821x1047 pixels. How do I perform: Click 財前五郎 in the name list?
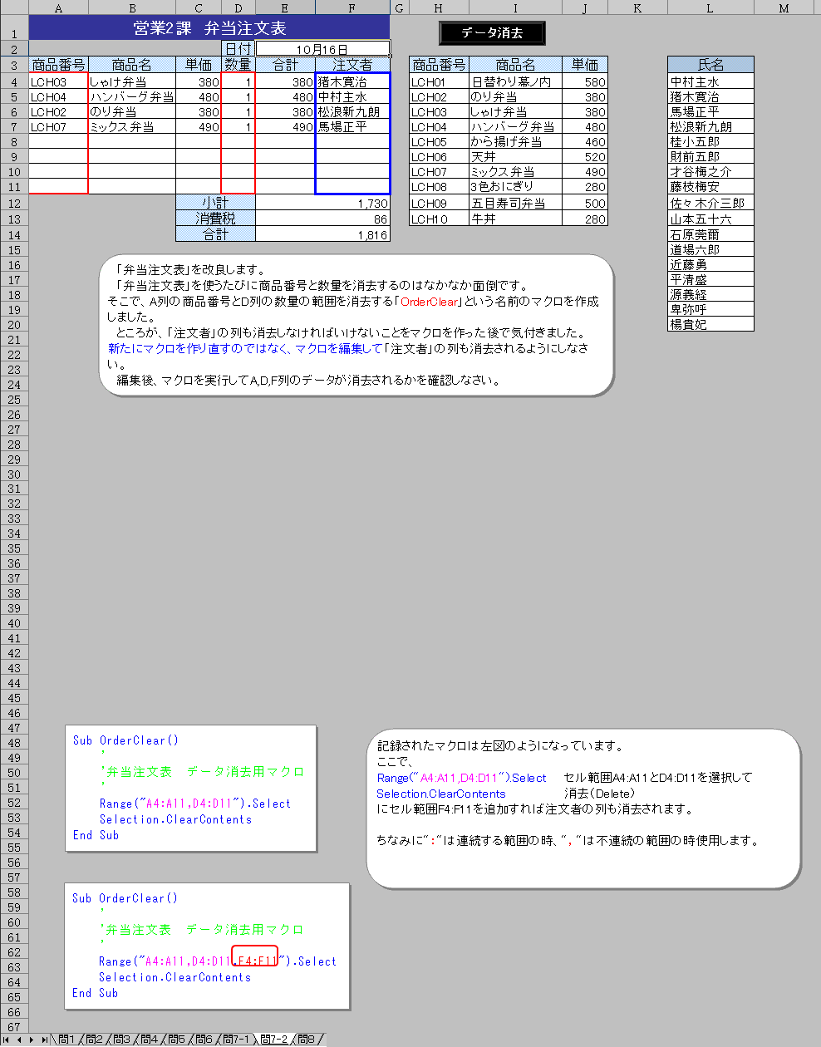click(x=710, y=157)
